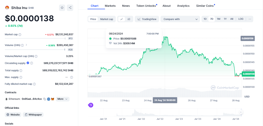Image resolution: width=263 pixels, height=126 pixels.
Task: Click the green 0.0000138 current price tag
Action: 248,74
